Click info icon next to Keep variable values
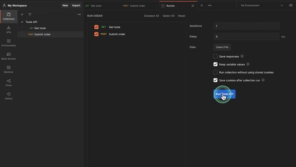 248,64
